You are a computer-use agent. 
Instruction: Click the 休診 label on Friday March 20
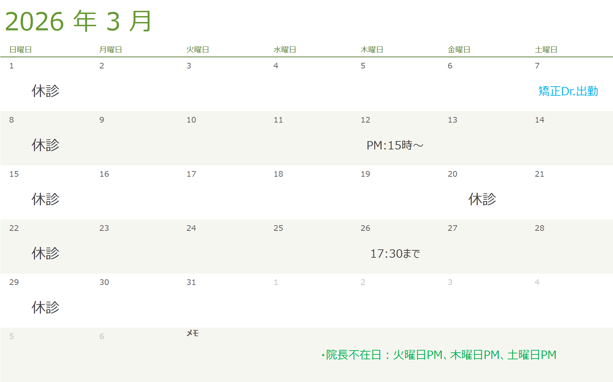[482, 199]
